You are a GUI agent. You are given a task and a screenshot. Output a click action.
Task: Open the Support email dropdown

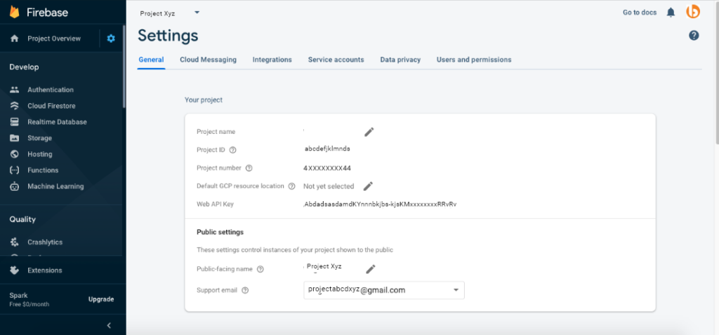coord(384,290)
